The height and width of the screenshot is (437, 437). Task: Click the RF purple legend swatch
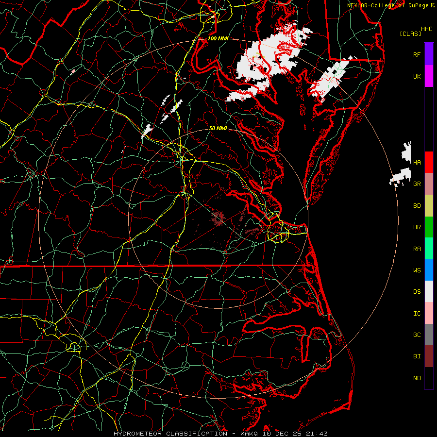[429, 54]
